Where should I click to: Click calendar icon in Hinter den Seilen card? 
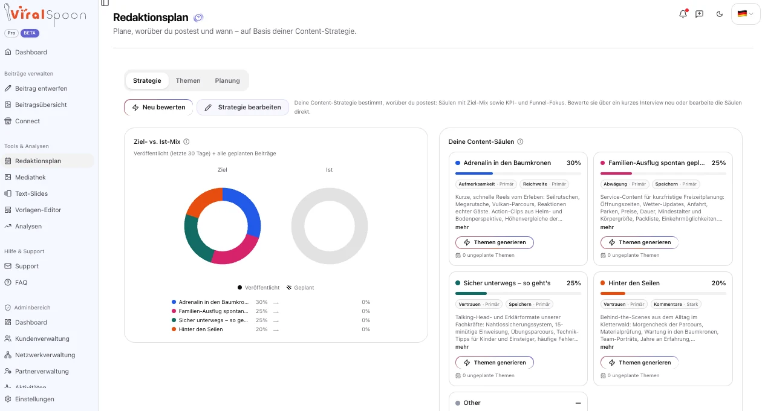[603, 375]
